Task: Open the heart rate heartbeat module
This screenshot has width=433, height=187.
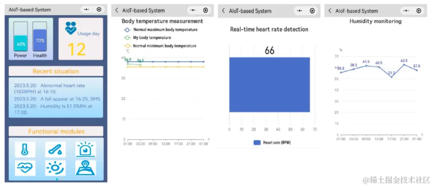Action: (x=25, y=168)
